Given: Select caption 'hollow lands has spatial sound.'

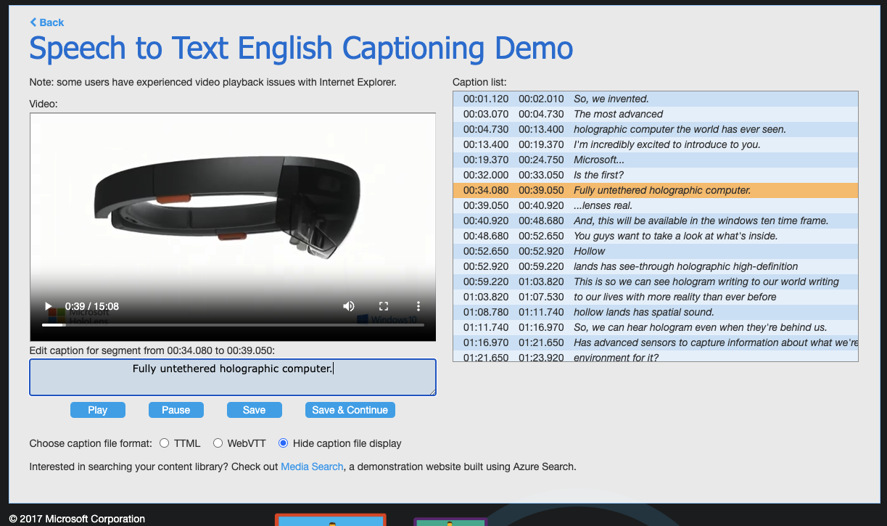Looking at the screenshot, I should tap(643, 312).
